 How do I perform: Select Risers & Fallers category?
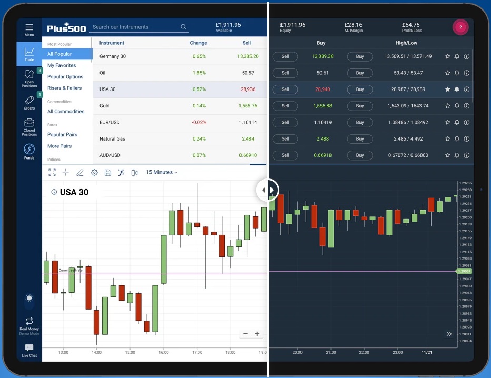65,88
